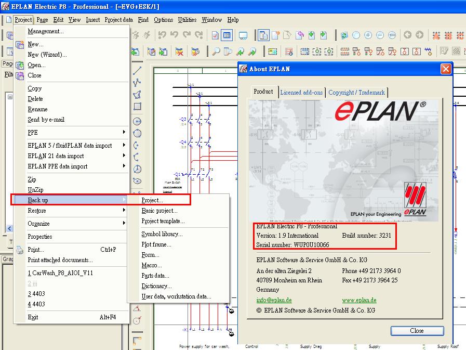Click the project settings wrench toolbar icon
This screenshot has width=466, height=350.
pos(195,52)
